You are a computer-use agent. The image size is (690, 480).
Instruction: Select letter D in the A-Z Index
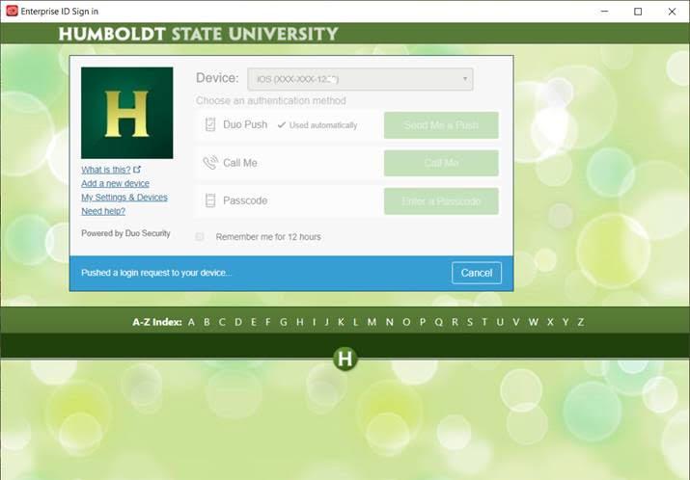238,322
